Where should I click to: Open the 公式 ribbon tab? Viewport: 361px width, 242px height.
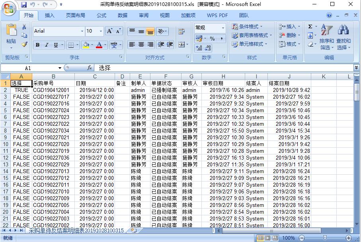tap(101, 16)
